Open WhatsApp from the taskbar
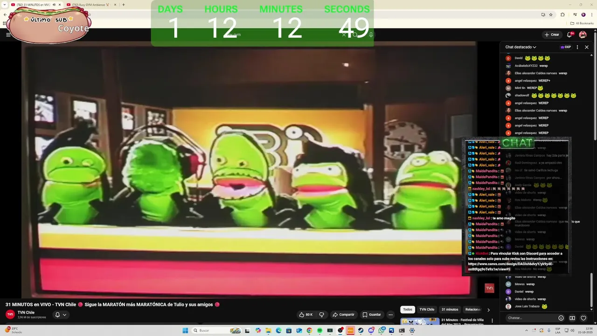 point(381,330)
